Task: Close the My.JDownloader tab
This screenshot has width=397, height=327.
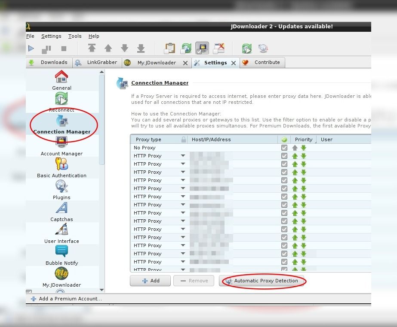Action: [x=185, y=63]
